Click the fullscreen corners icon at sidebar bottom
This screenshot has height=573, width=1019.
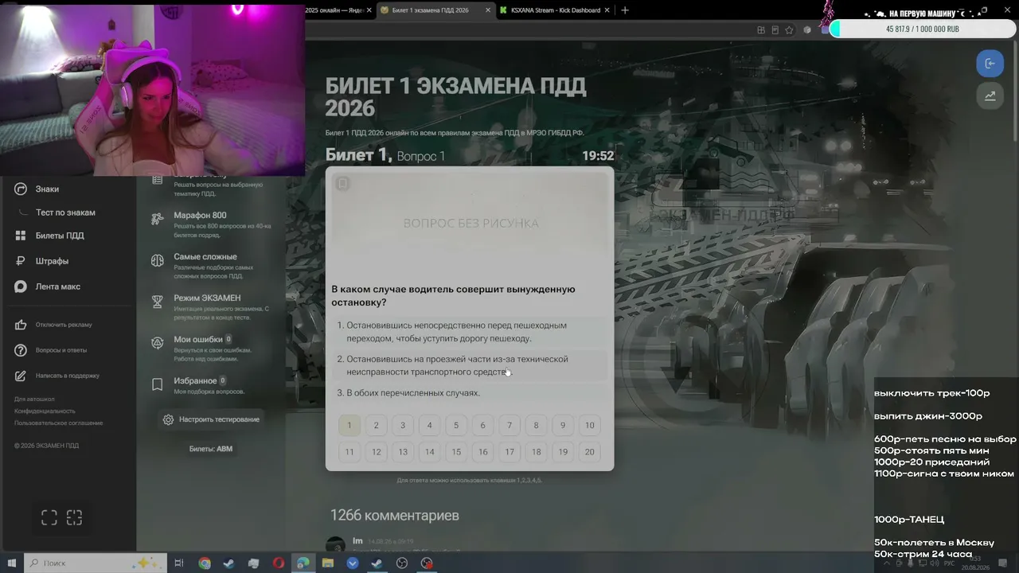coord(49,518)
